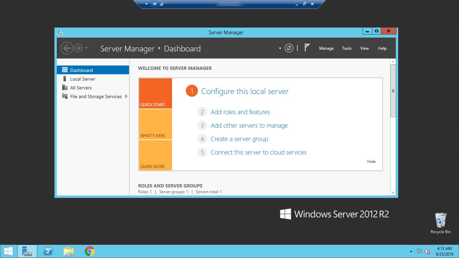Click the step 5 number circle

(202, 153)
